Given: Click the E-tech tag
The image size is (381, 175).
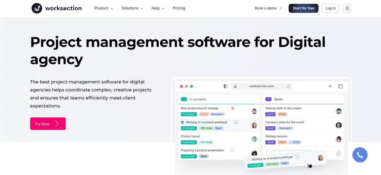Looking at the screenshot, I should point(204,114).
